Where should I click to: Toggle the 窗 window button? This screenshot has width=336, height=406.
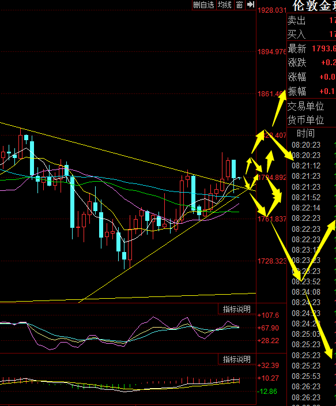tap(239, 5)
